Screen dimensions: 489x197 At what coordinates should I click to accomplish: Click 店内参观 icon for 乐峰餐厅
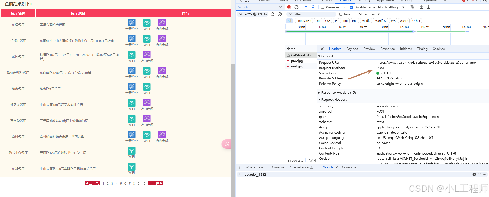click(x=147, y=55)
